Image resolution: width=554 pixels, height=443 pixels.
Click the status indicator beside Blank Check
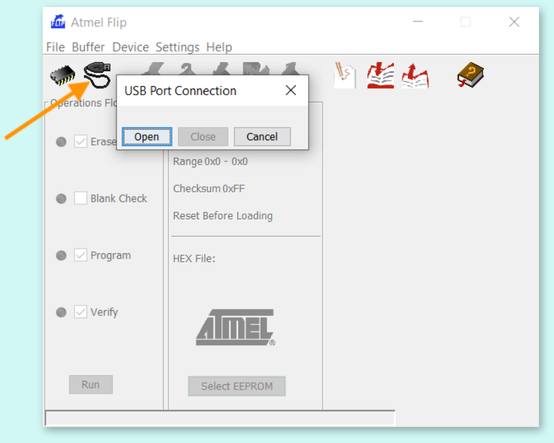[x=61, y=198]
